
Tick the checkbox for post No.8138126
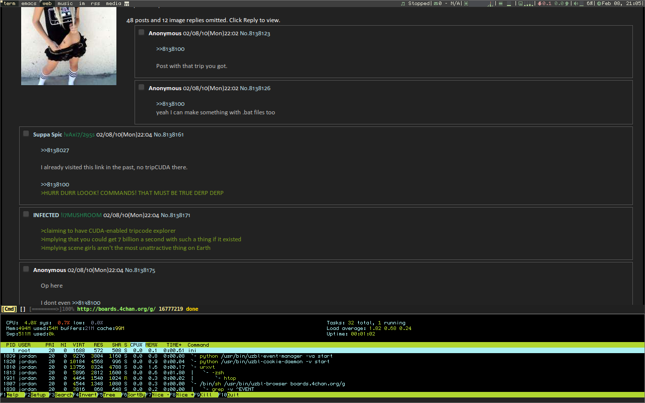point(142,87)
